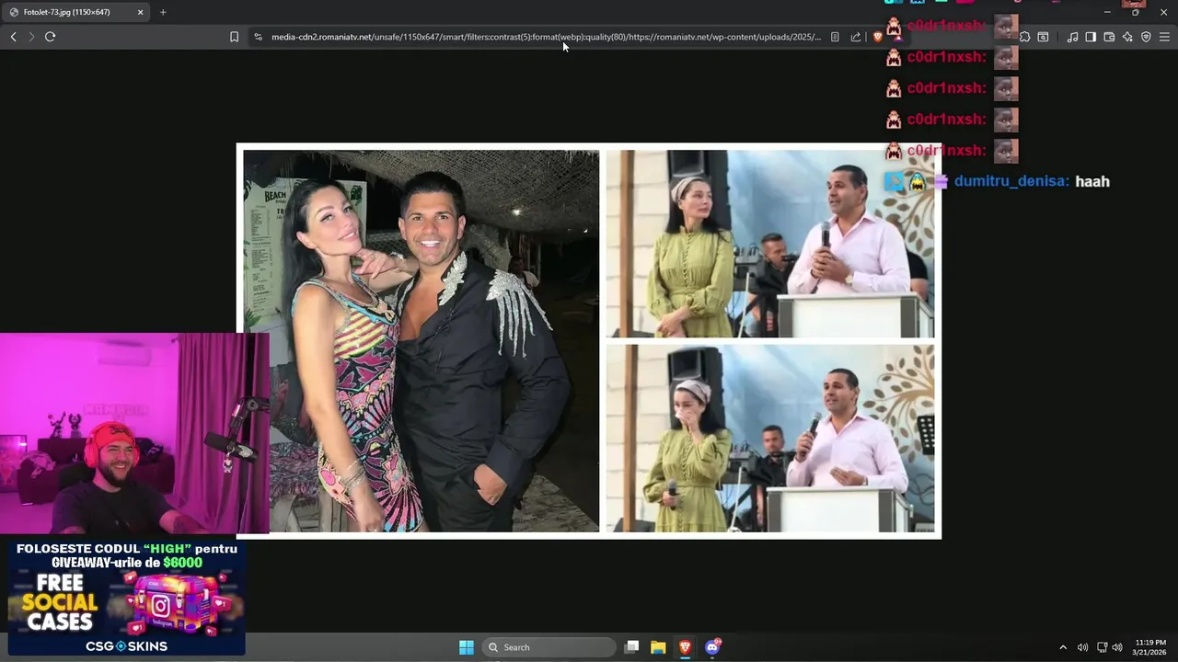Click the streamer webcam overlay
The image size is (1178, 662).
(x=134, y=433)
